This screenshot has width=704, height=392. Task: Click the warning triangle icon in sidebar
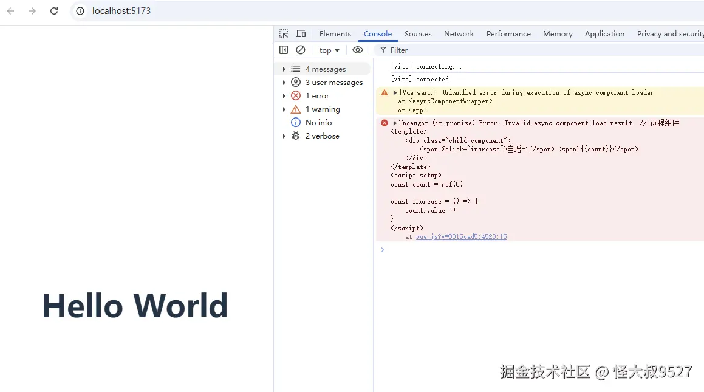pyautogui.click(x=295, y=109)
